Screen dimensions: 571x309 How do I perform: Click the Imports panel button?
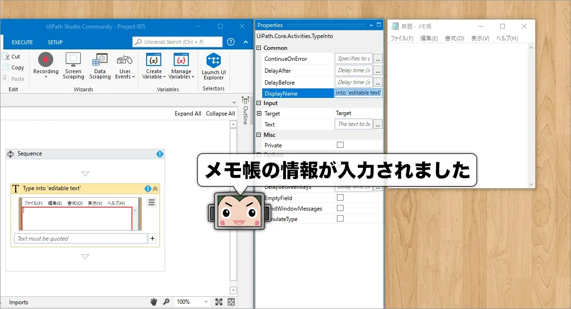point(19,302)
